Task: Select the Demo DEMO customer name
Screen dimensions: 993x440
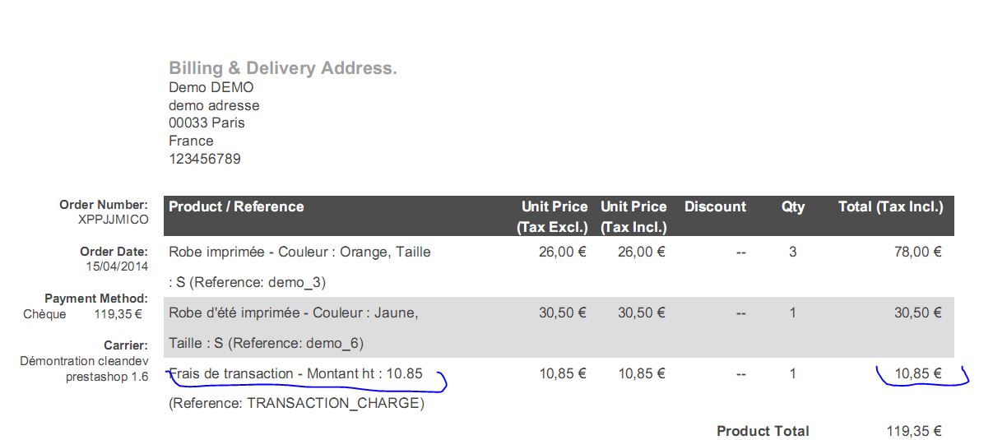Action: pyautogui.click(x=211, y=87)
